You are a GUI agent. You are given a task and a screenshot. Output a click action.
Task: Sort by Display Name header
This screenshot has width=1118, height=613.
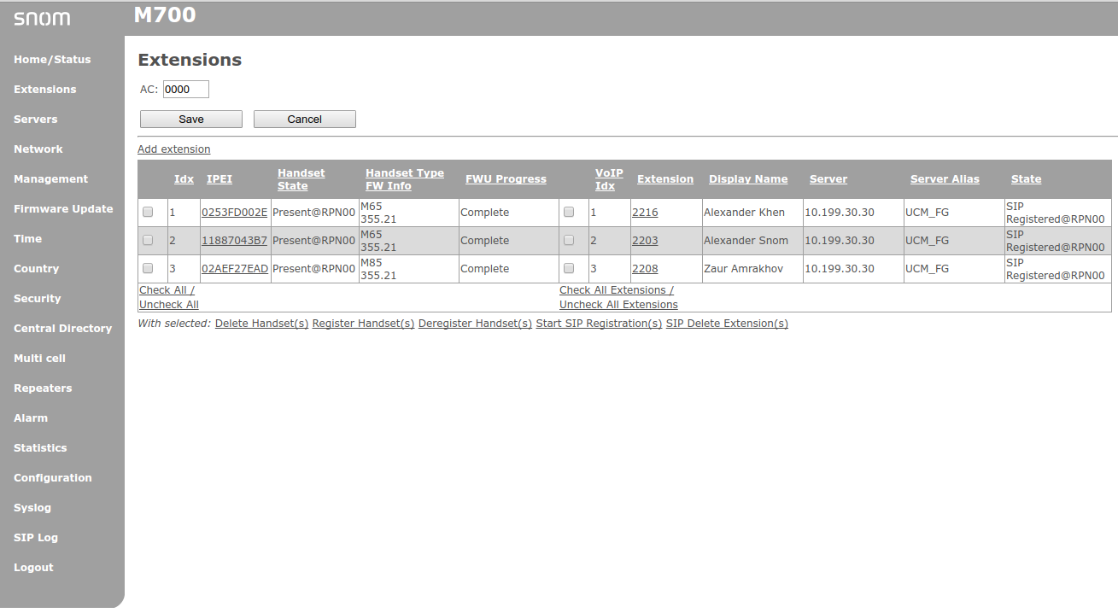pyautogui.click(x=748, y=179)
